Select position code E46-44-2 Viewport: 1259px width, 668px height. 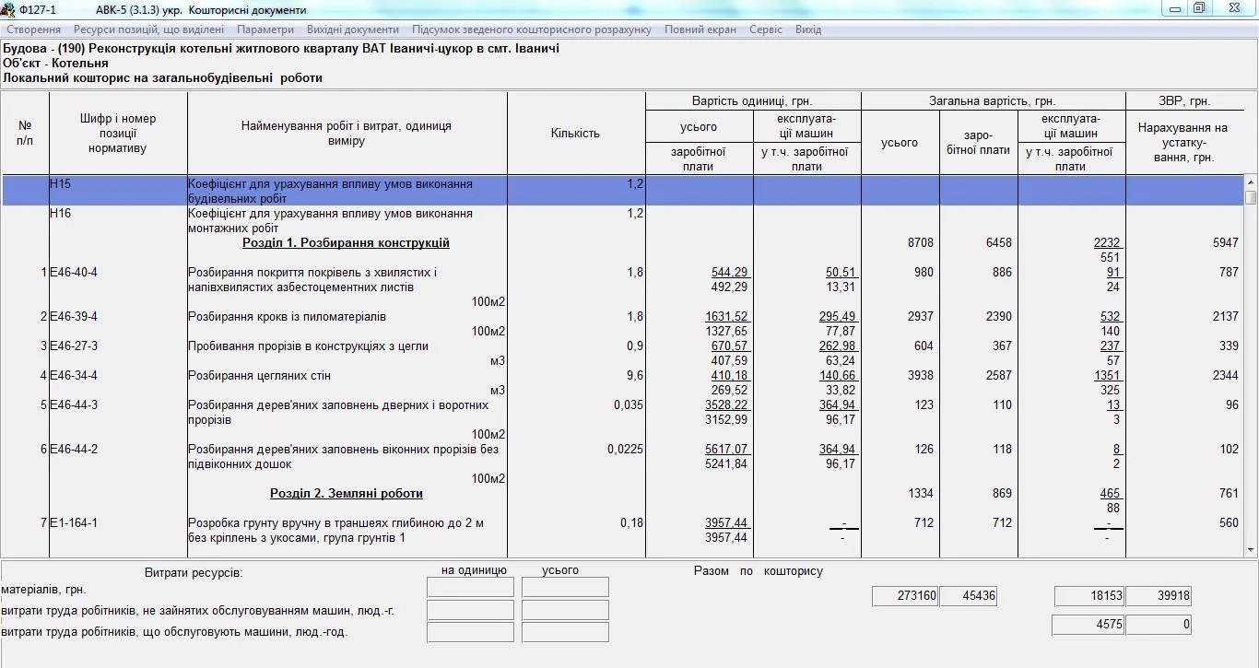click(74, 450)
